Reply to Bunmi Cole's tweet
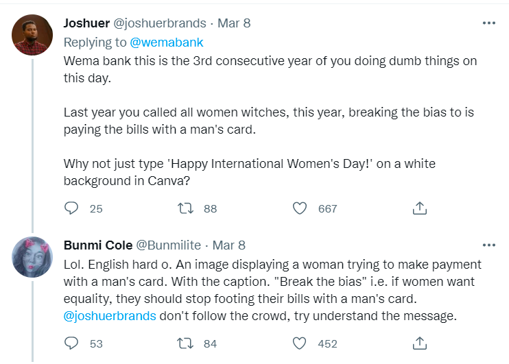This screenshot has height=364, width=509. (x=72, y=343)
